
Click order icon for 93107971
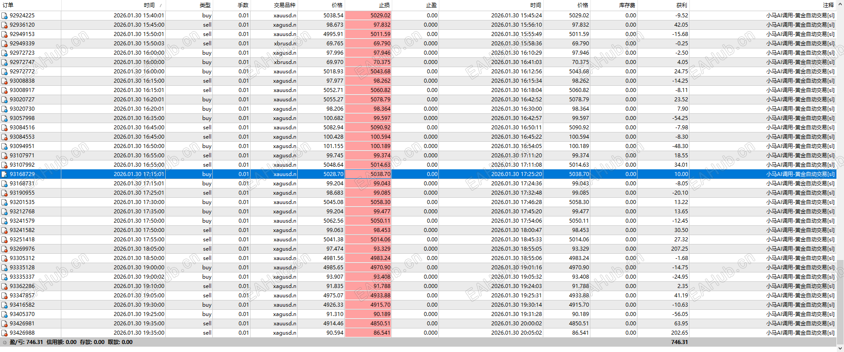coord(4,156)
